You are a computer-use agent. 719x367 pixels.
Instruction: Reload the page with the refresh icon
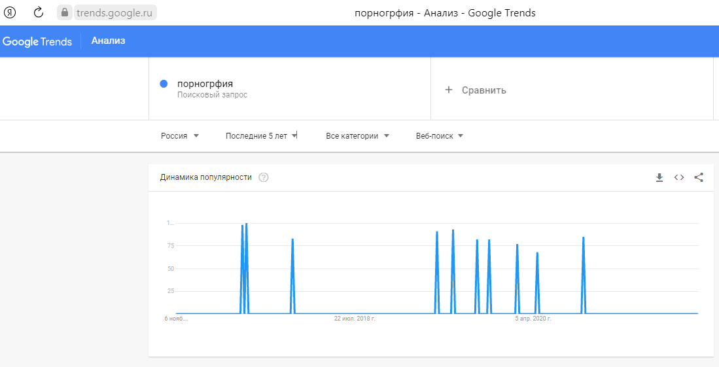[39, 12]
